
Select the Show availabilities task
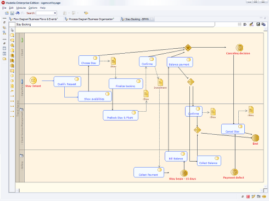point(95,96)
